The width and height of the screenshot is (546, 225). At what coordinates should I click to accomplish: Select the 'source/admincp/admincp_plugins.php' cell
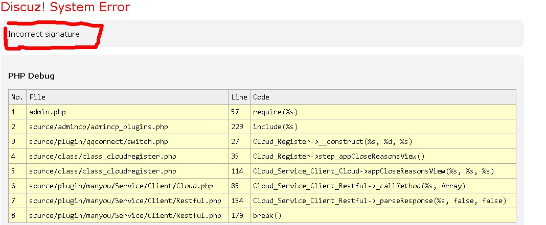tap(127, 127)
